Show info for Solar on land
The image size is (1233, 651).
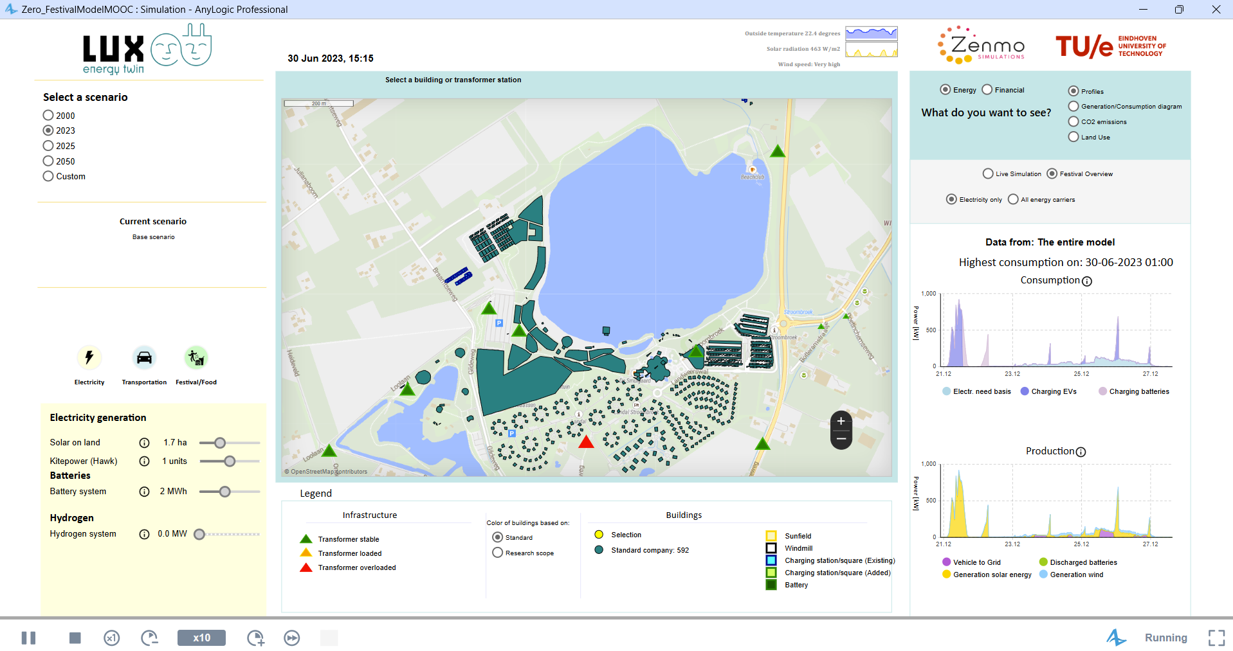tap(145, 443)
